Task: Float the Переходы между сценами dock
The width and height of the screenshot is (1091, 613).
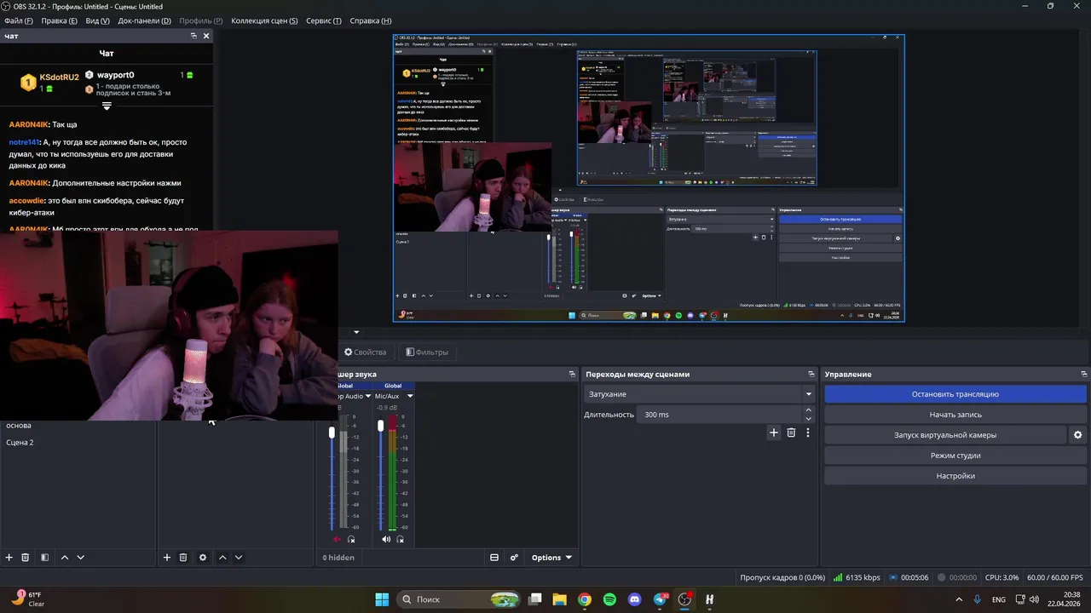Action: [x=811, y=375]
